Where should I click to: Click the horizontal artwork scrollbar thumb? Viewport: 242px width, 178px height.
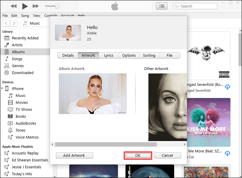106,145
